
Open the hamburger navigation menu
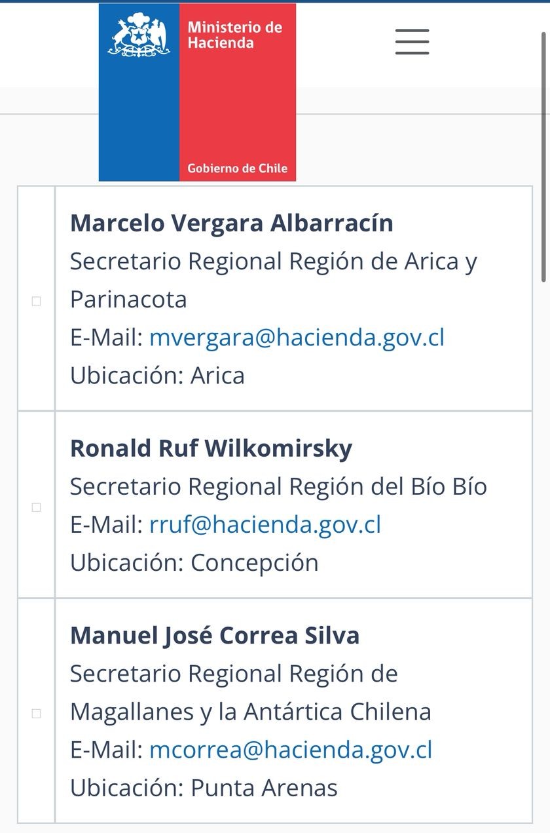click(x=412, y=42)
